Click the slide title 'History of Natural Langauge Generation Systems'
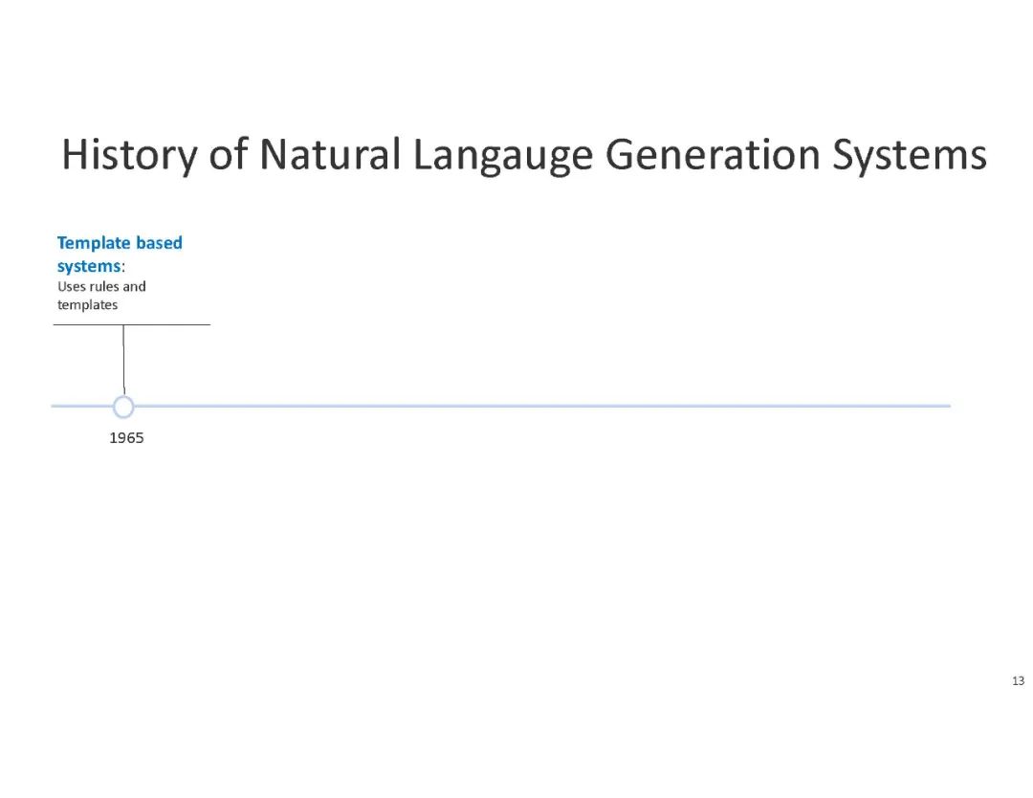Screen dimensions: 1033x798 coord(524,156)
